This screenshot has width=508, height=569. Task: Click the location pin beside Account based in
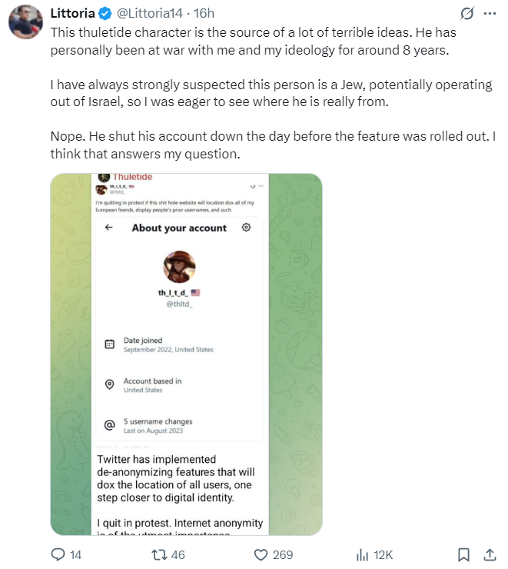[109, 384]
